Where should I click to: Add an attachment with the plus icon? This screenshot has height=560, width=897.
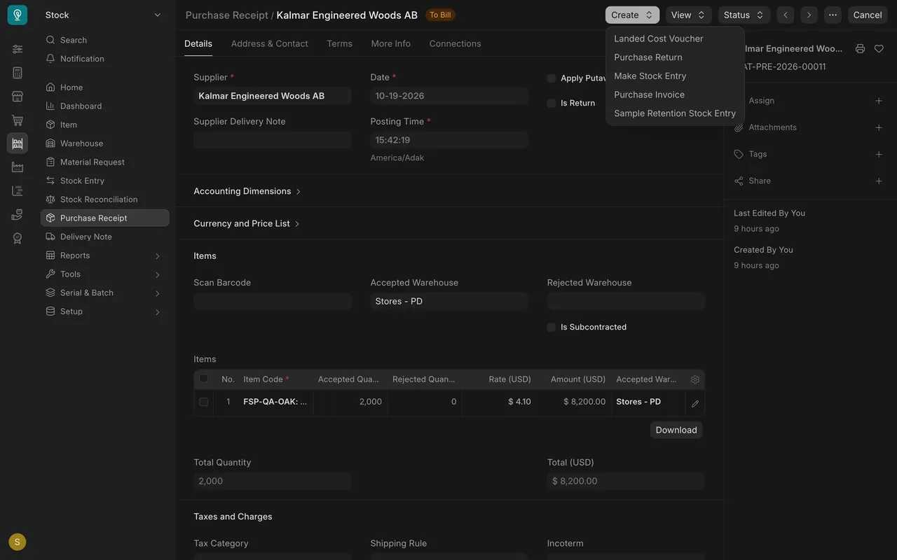[x=879, y=127]
